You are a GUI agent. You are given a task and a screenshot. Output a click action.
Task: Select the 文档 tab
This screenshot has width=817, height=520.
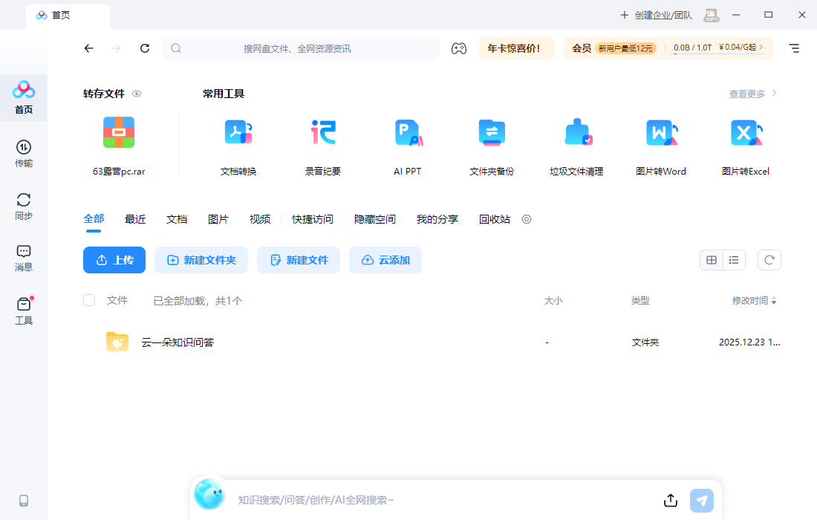pos(177,219)
